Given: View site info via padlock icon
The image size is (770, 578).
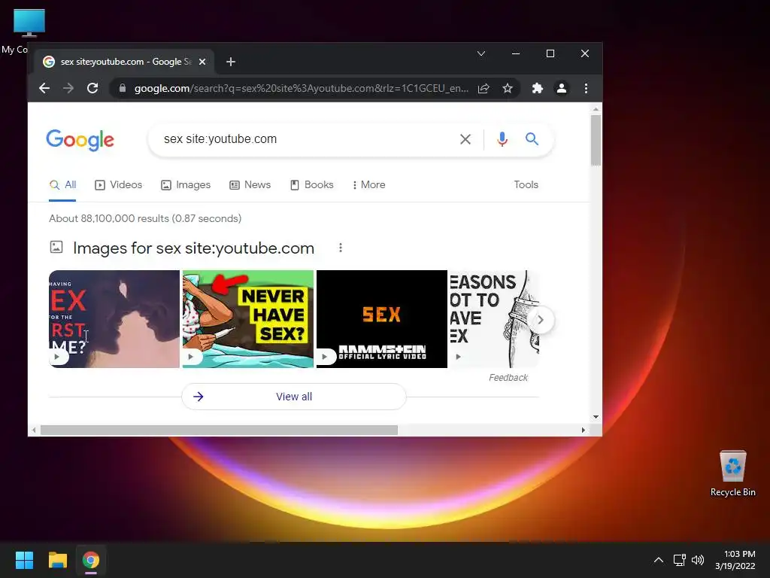Looking at the screenshot, I should click(x=123, y=89).
